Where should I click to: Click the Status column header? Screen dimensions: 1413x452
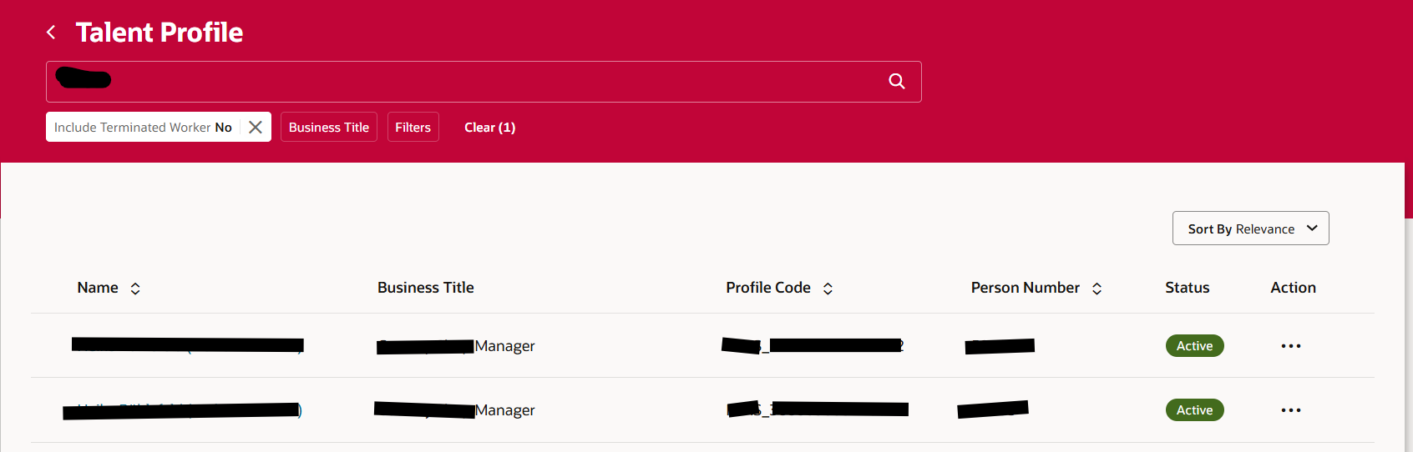click(1188, 288)
